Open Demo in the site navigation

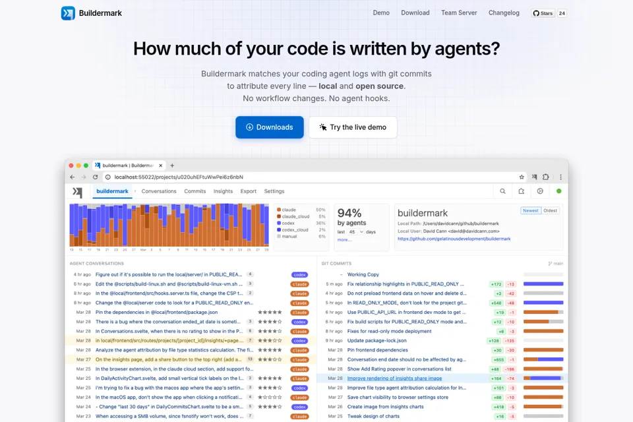tap(381, 13)
